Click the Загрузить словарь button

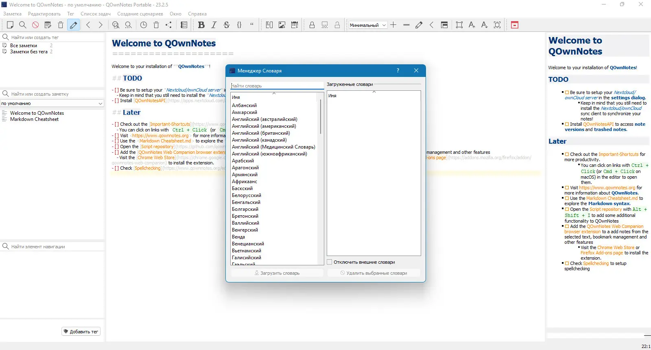coord(277,273)
